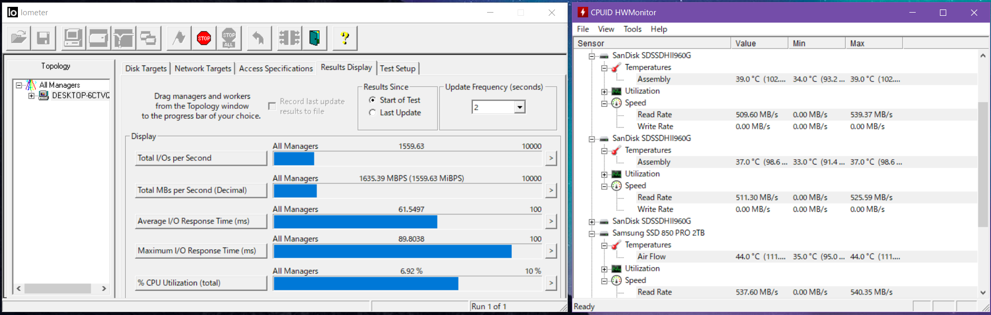Click the second SanDisk Utilization icon
The height and width of the screenshot is (315, 991).
point(616,174)
